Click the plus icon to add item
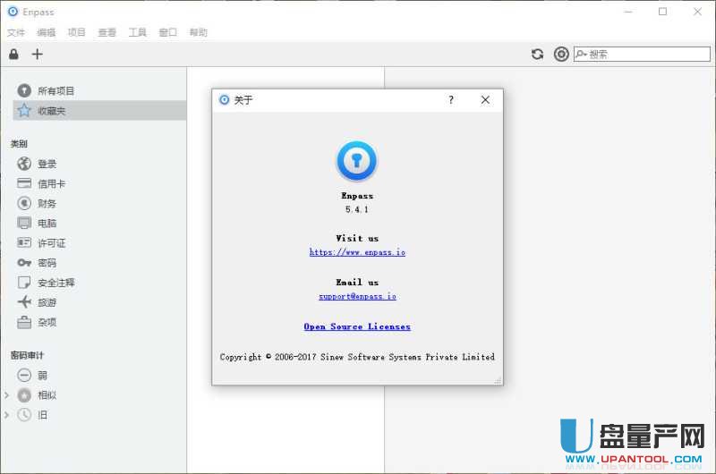This screenshot has width=716, height=474. coord(37,54)
